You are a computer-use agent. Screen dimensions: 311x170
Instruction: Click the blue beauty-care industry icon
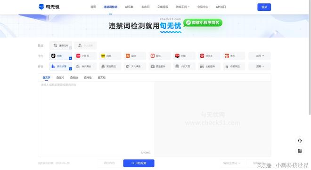tap(53, 66)
